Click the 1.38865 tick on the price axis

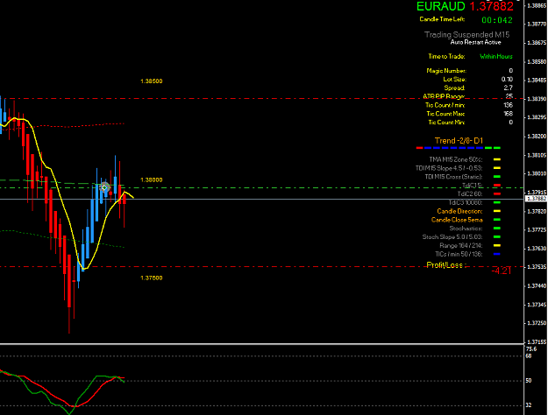tap(537, 5)
